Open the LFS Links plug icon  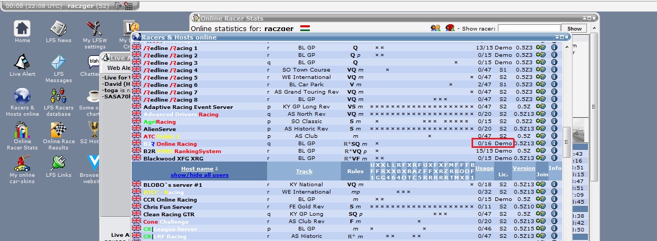pos(58,163)
